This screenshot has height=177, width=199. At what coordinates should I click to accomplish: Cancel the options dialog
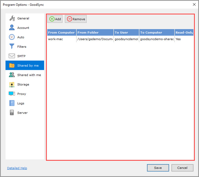click(182, 168)
